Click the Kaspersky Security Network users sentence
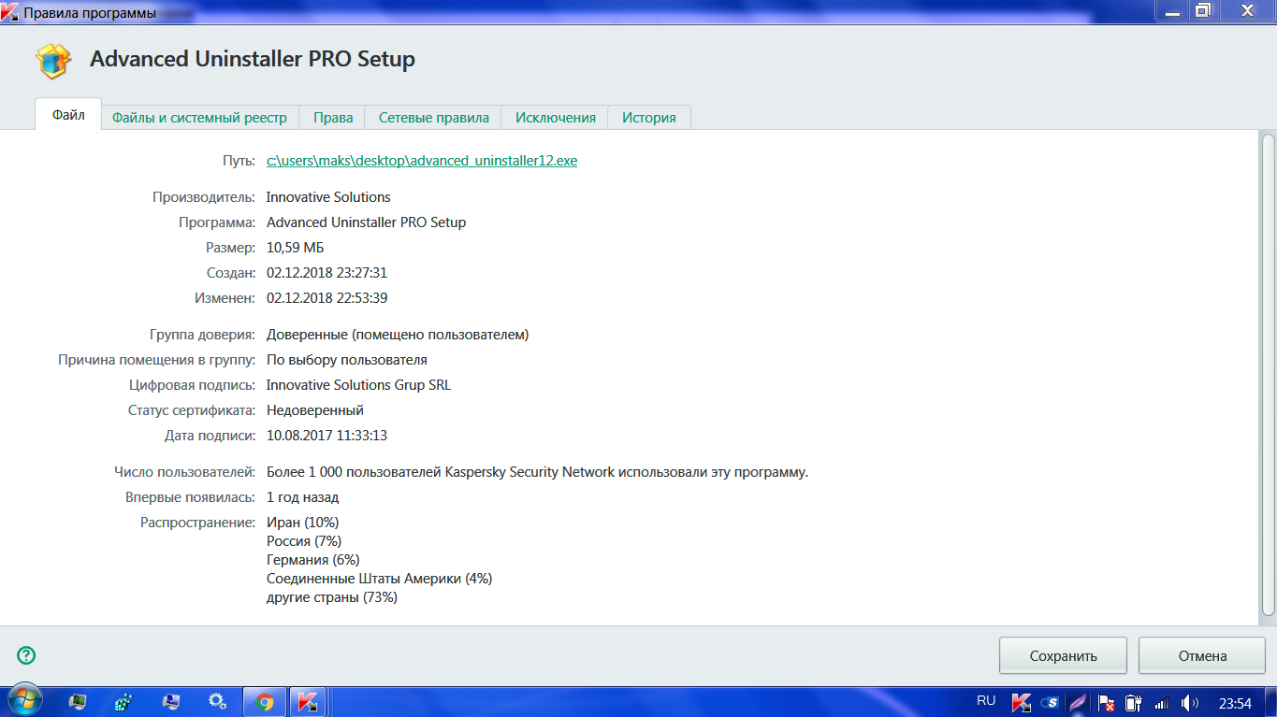This screenshot has width=1277, height=717. pos(537,472)
